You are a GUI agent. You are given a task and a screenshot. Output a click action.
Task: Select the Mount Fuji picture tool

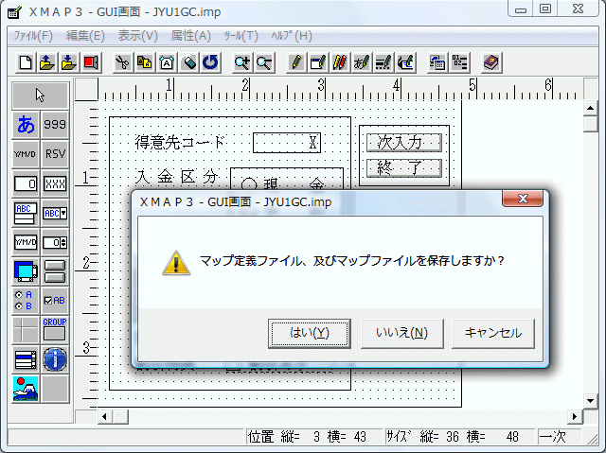[26, 389]
